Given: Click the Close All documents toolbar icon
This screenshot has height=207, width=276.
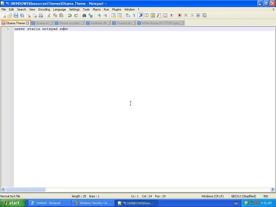Looking at the screenshot, I should coord(34,15).
